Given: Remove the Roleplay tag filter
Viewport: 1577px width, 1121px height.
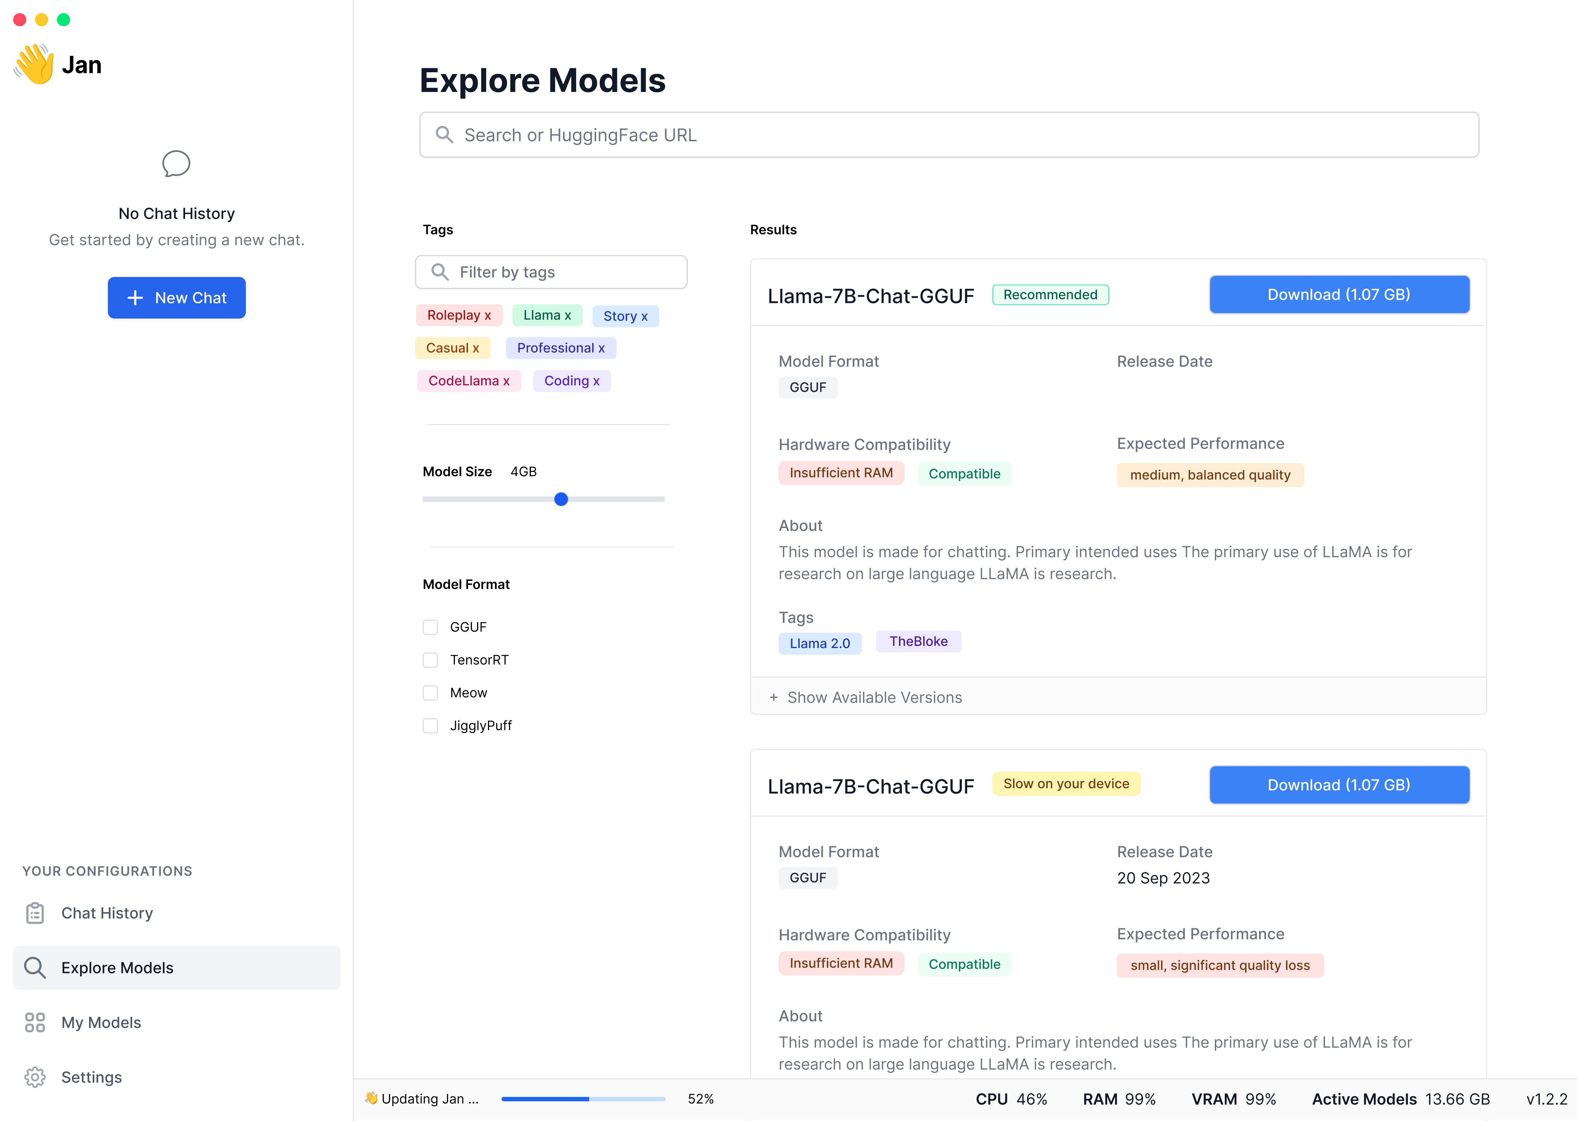Looking at the screenshot, I should pyautogui.click(x=487, y=315).
